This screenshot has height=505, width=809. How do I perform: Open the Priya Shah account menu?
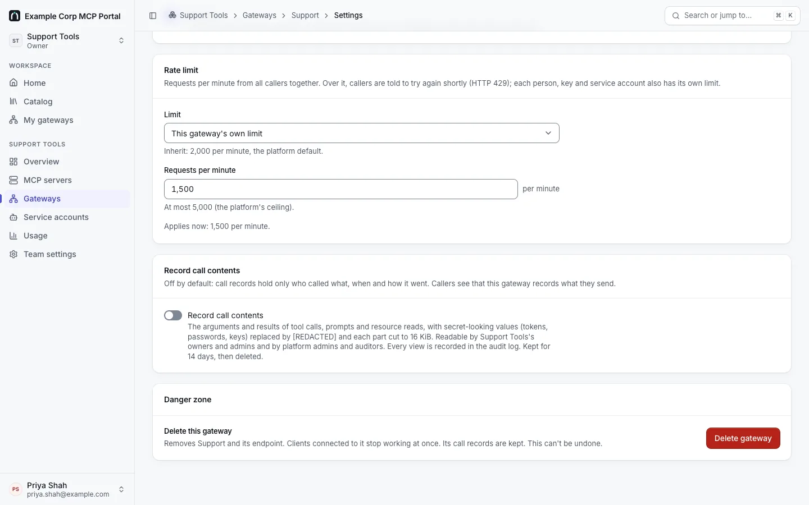67,489
